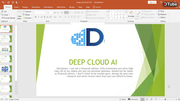Screen dimensions: 180x101
Task: Toggle text shadow
Action: pyautogui.click(x=44, y=17)
